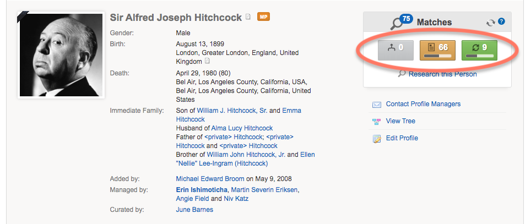The image size is (531, 224).
Task: Click the magnifier with 75 matches badge
Action: (402, 23)
